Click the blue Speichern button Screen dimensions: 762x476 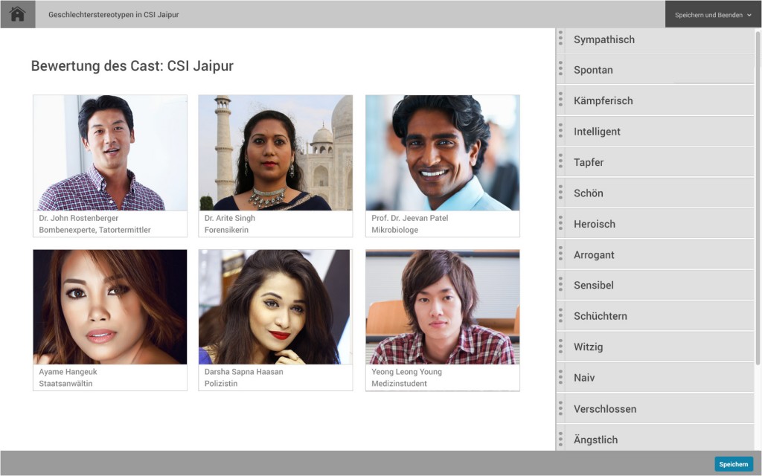[733, 464]
